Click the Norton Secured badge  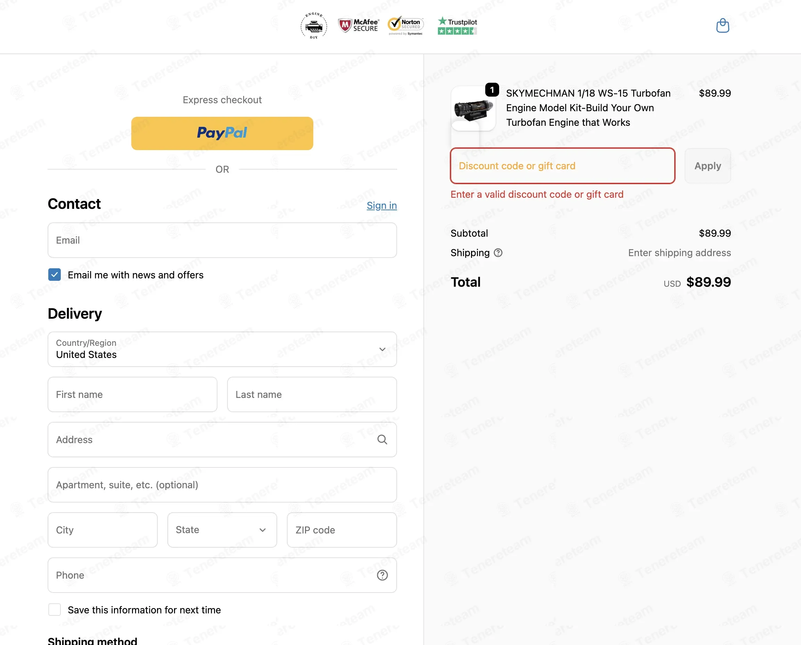[x=406, y=26]
